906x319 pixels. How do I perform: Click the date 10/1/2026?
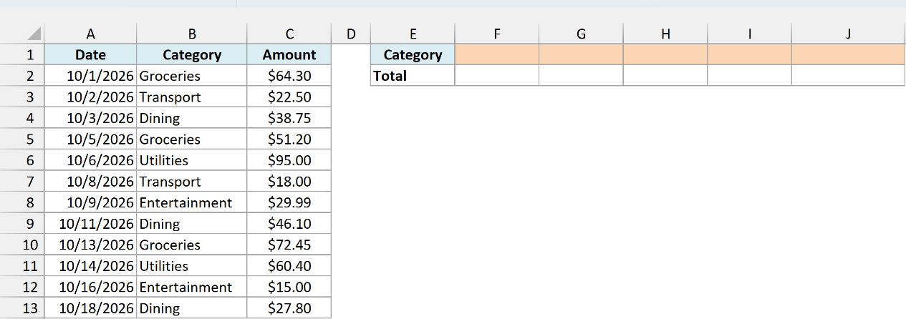[100, 76]
